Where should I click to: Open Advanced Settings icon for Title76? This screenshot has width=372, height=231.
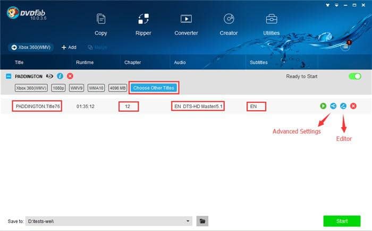[x=333, y=106]
